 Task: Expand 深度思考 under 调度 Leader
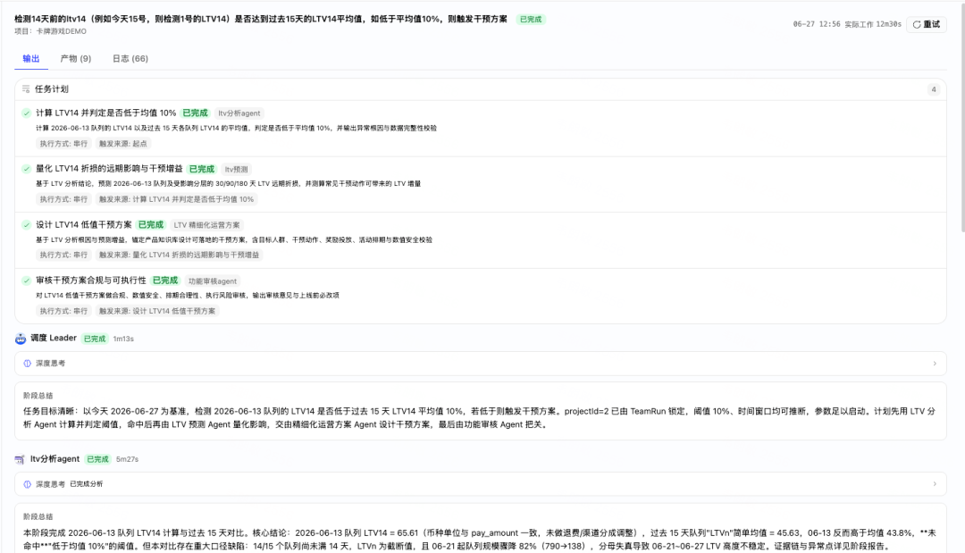480,364
